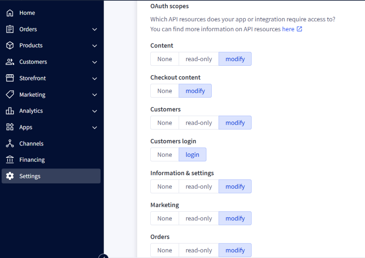The image size is (365, 258).
Task: Expand the Orders menu chevron
Action: (94, 29)
